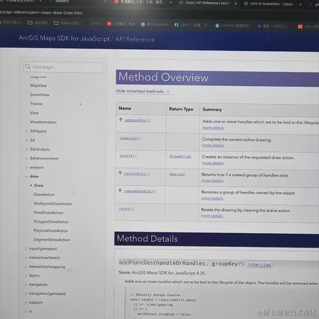
Task: Open the complete() method link
Action: 130,138
